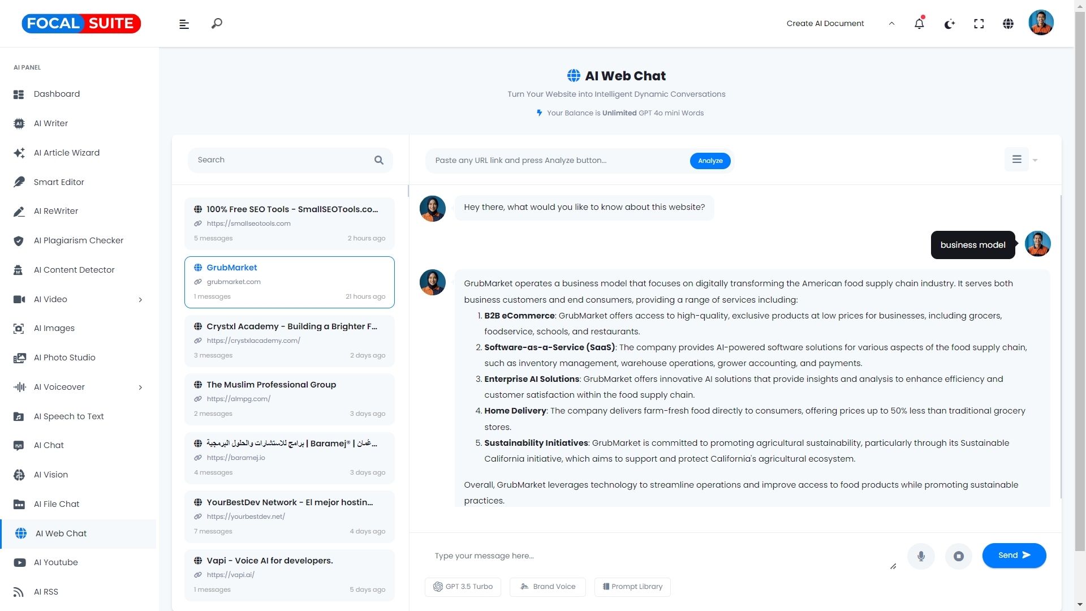
Task: Open the language globe icon
Action: pyautogui.click(x=1008, y=24)
